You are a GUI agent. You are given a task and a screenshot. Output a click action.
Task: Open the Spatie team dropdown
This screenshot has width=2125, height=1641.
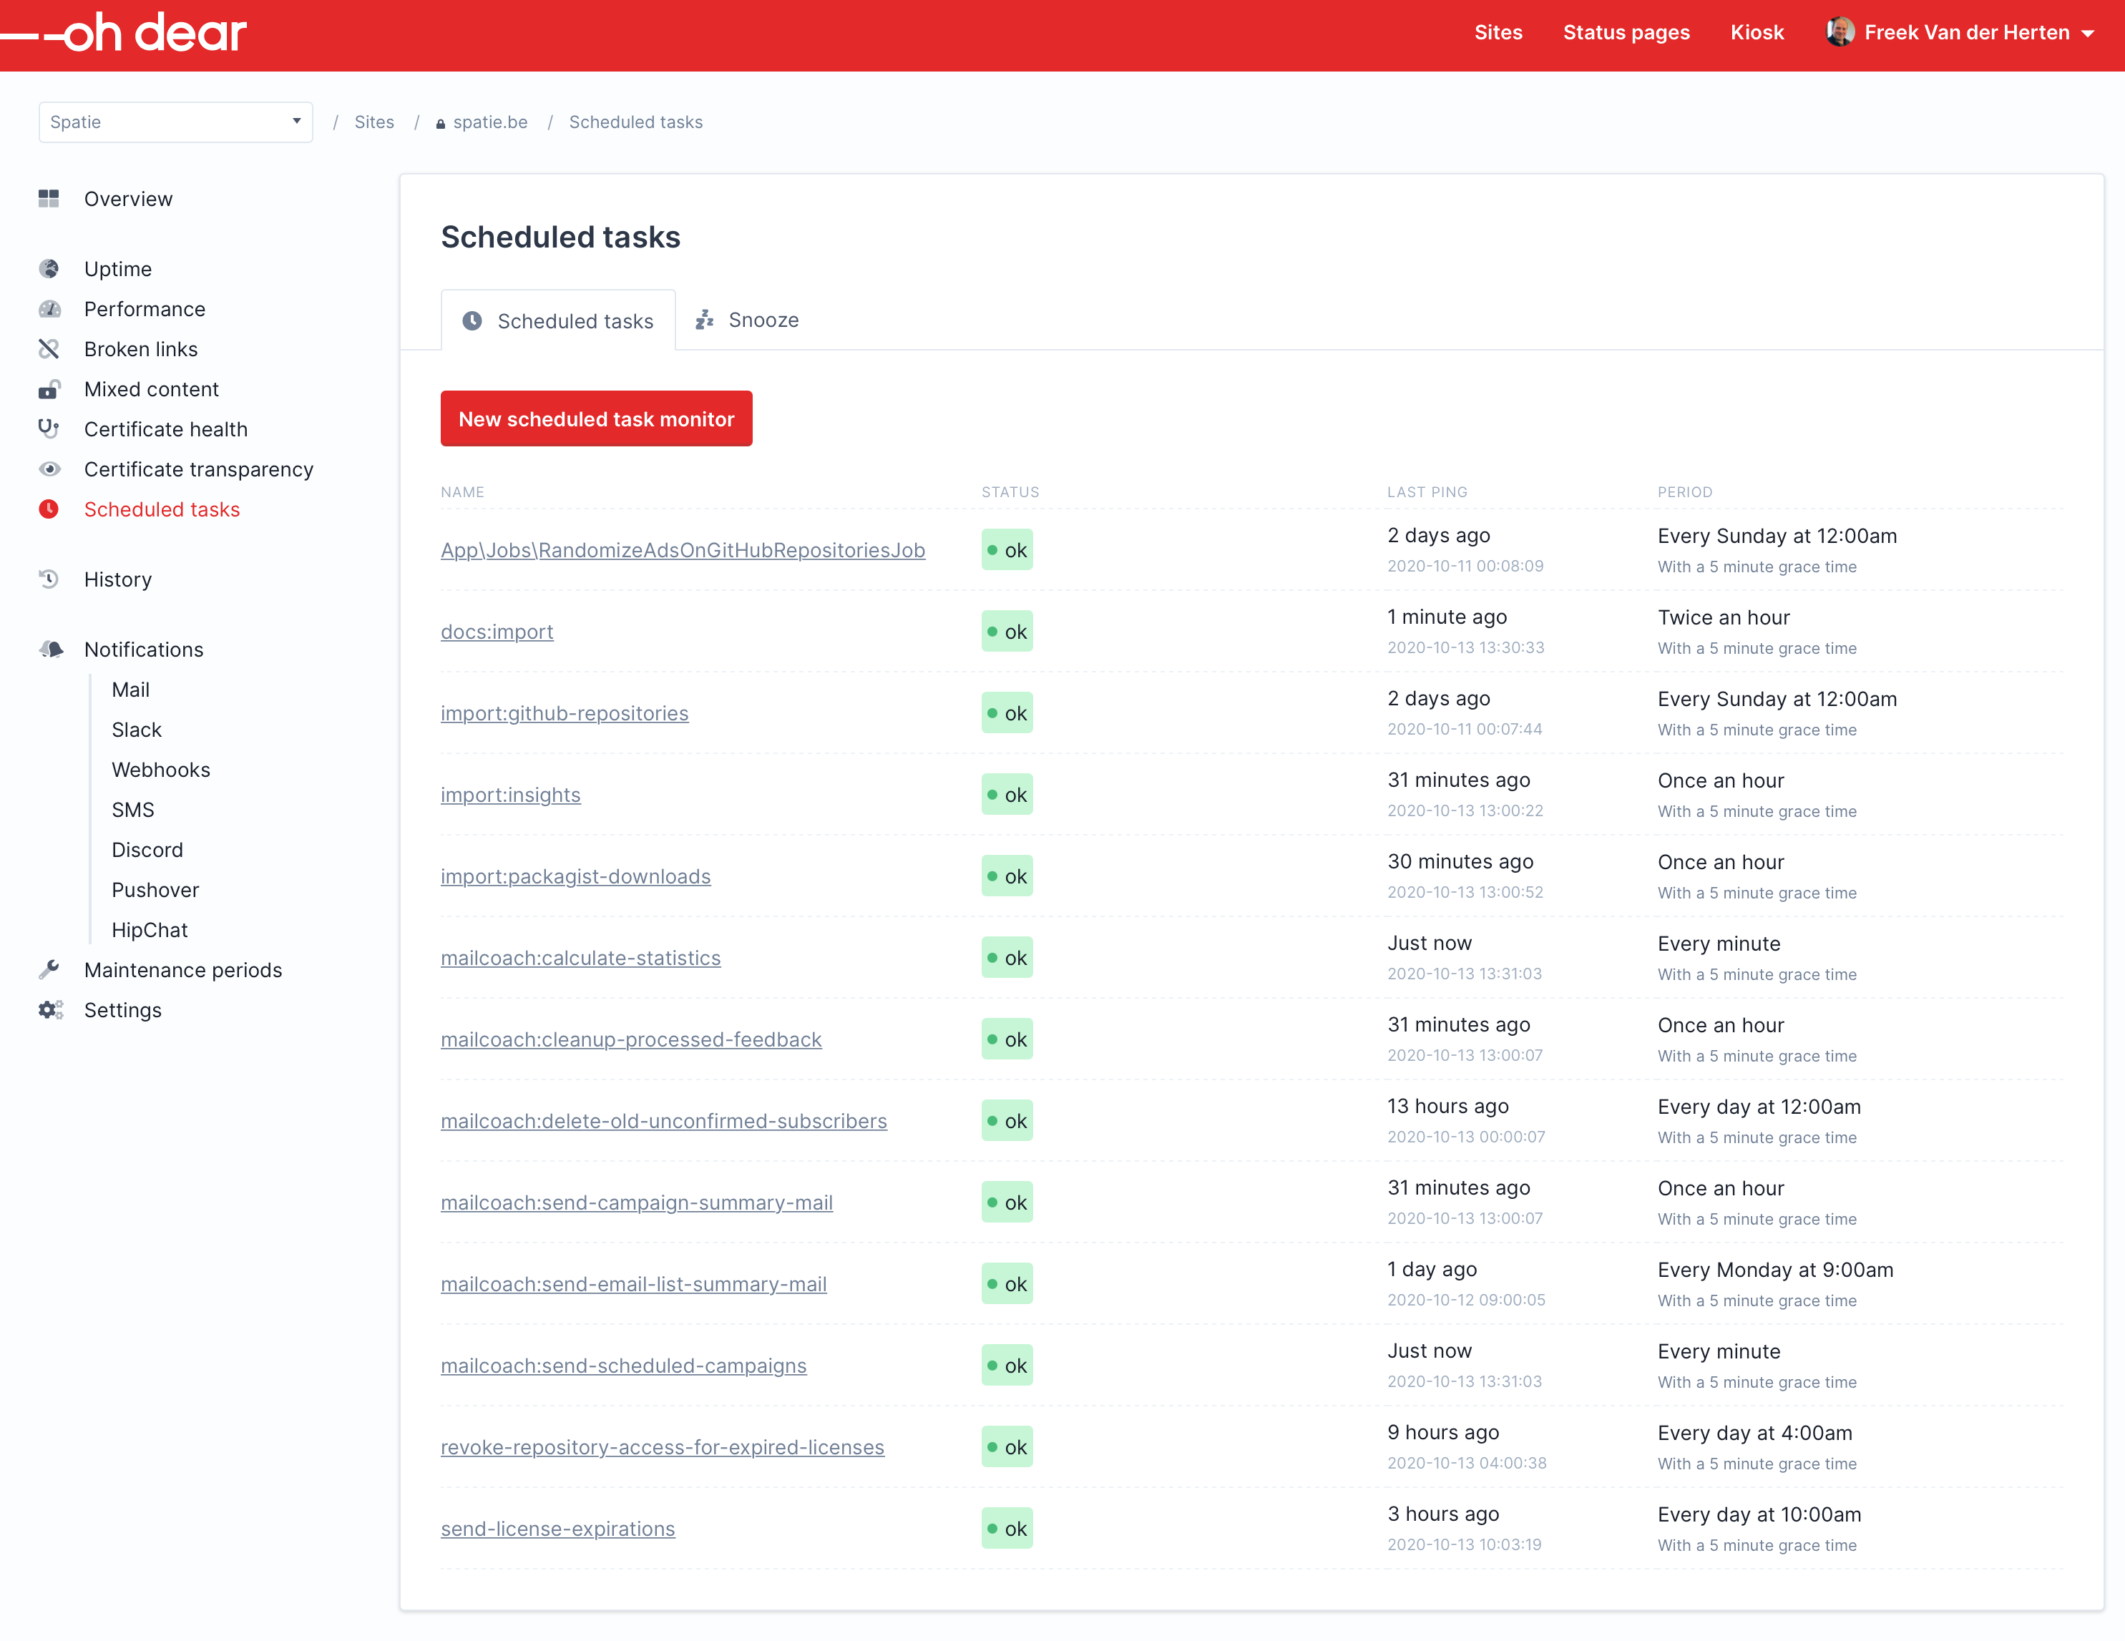176,122
